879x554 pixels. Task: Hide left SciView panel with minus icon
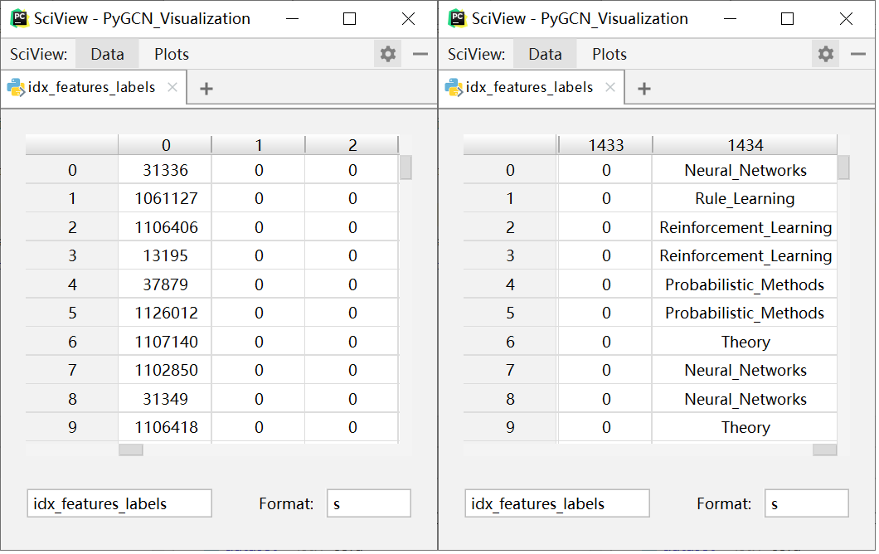420,55
